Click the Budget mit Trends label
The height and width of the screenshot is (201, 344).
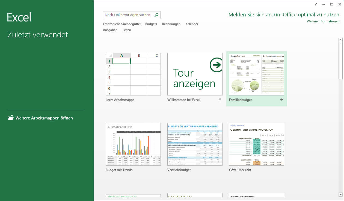(119, 170)
